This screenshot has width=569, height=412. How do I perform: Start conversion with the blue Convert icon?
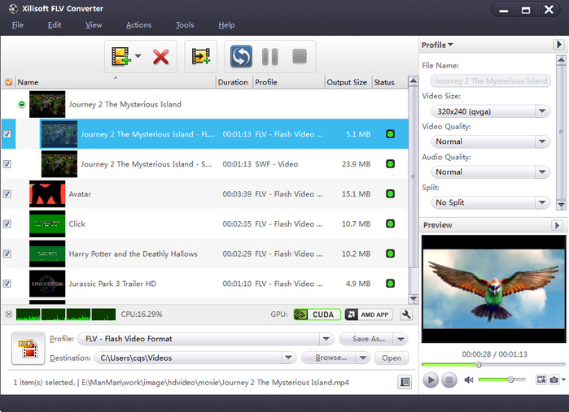click(x=241, y=57)
